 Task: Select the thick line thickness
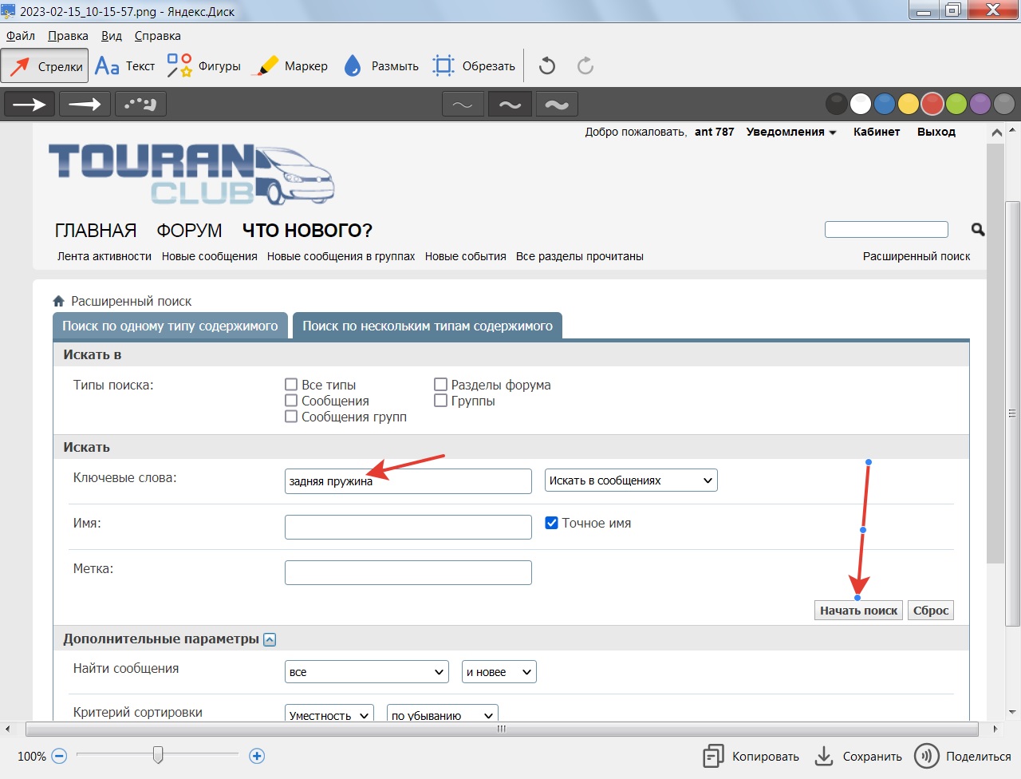tap(557, 104)
